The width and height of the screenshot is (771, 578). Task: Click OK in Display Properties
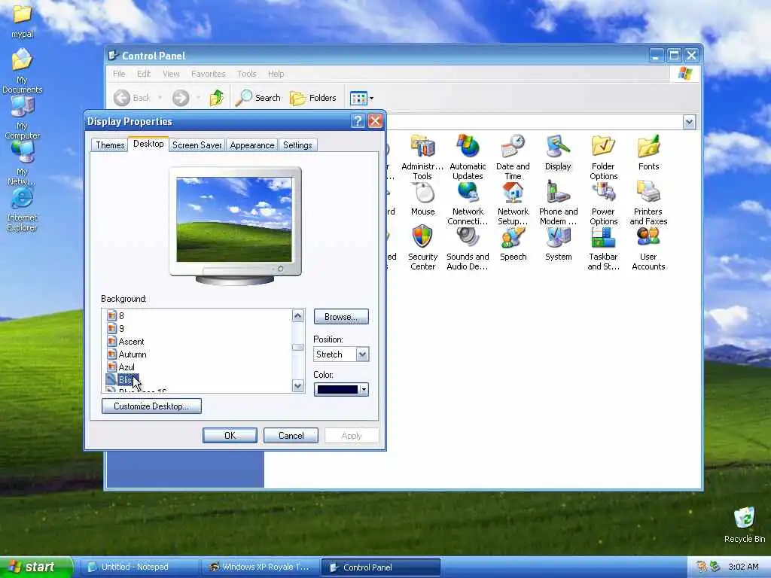(x=230, y=436)
